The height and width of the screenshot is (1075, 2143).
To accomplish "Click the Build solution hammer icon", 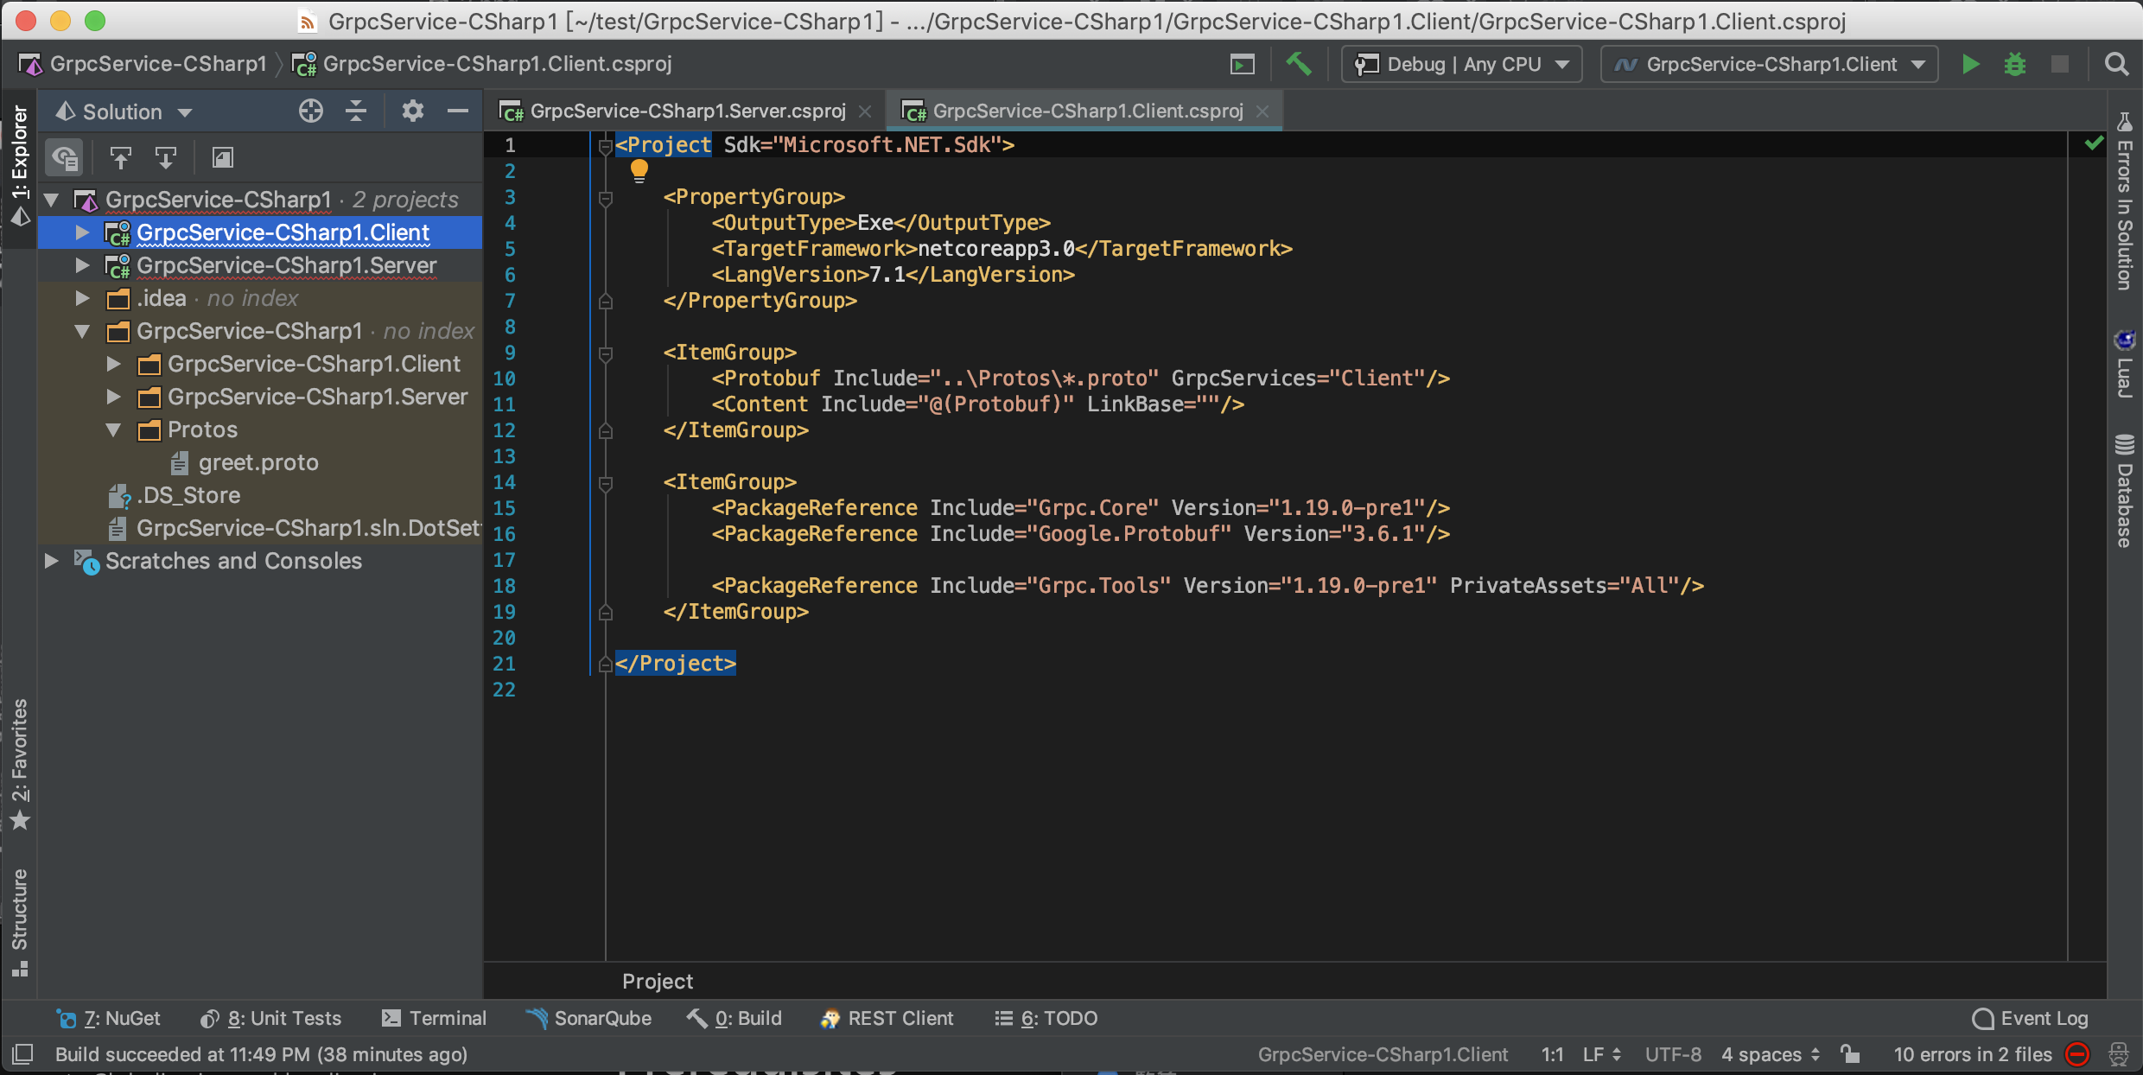I will pos(1298,64).
